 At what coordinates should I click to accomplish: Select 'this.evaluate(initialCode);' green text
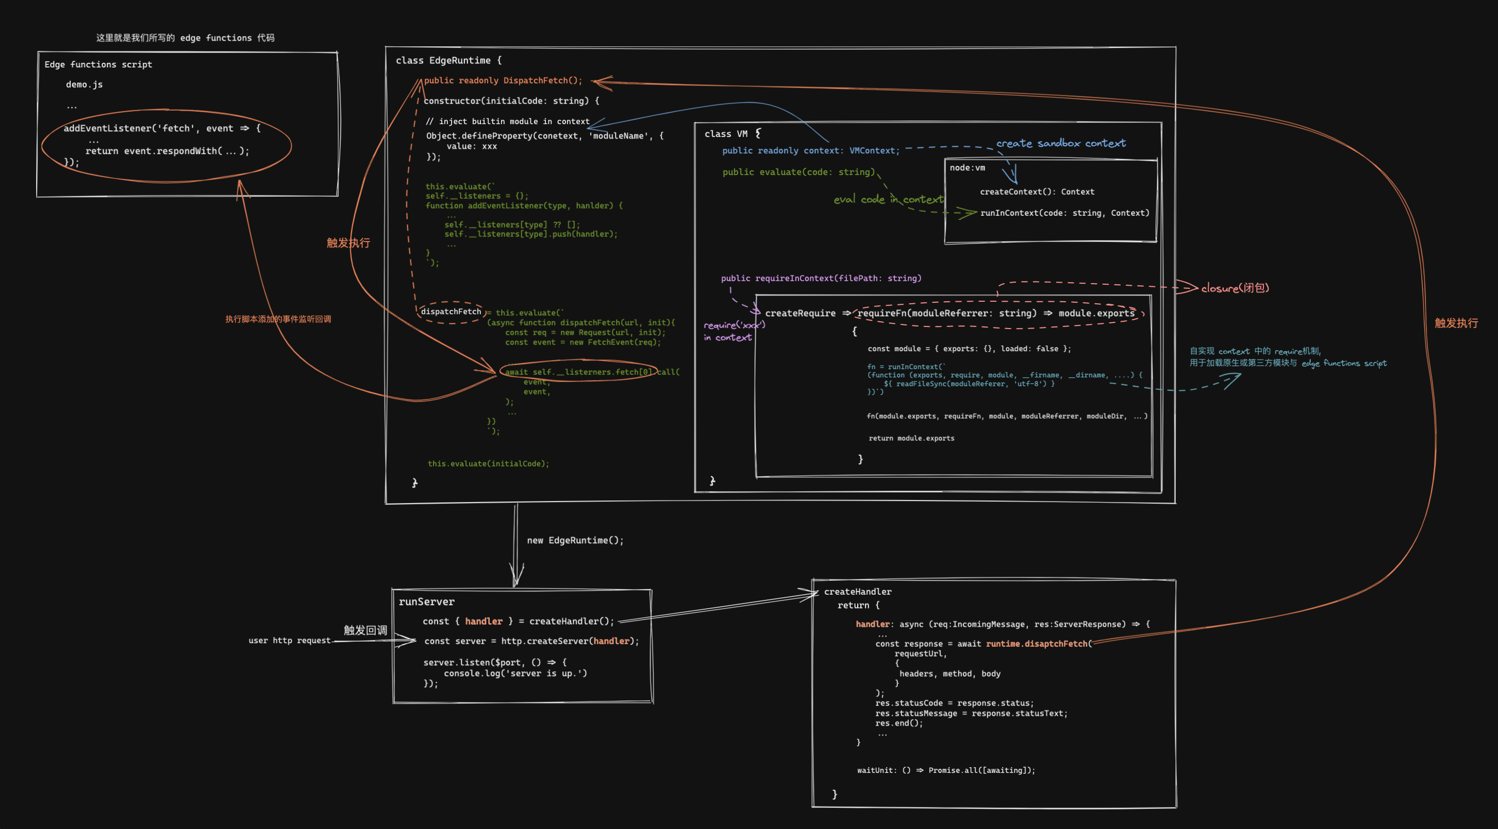(488, 463)
